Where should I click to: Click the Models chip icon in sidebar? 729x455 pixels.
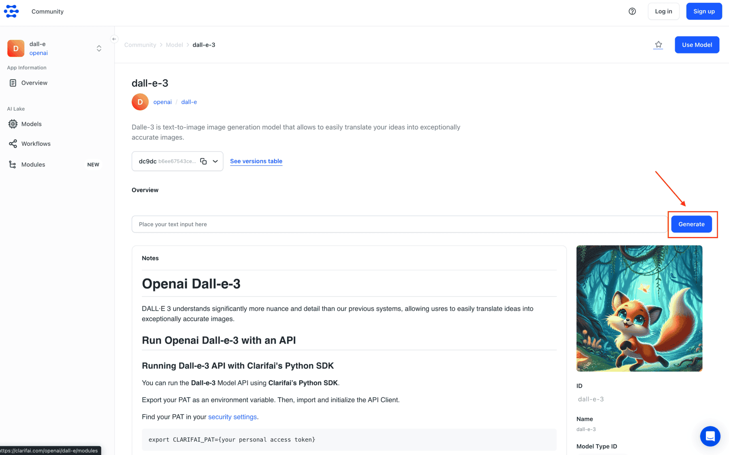pyautogui.click(x=13, y=124)
